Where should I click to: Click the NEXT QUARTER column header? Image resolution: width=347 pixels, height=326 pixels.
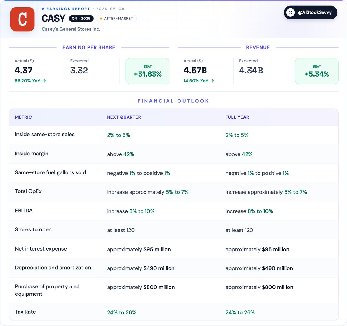pyautogui.click(x=124, y=117)
